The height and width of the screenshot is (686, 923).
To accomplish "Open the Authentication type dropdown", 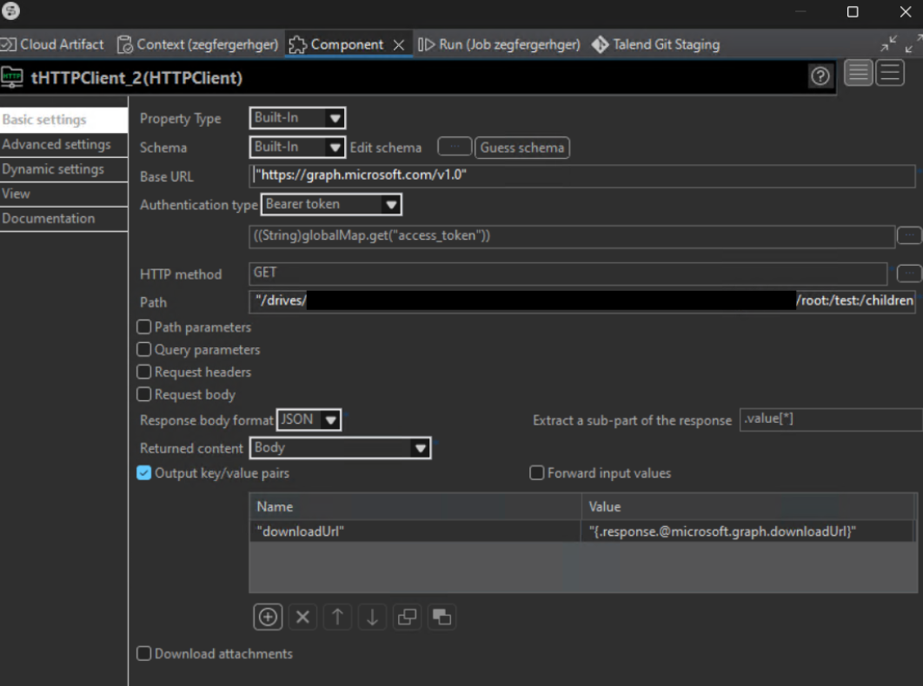I will coord(331,205).
